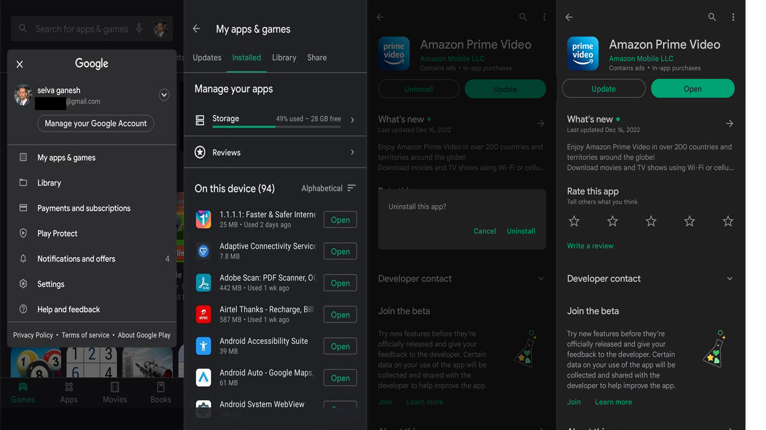Open Android Accessibility Suite app
This screenshot has width=766, height=430.
pos(340,347)
